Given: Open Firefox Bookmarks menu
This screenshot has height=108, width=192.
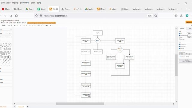Looking at the screenshot, I should pos(25,3).
